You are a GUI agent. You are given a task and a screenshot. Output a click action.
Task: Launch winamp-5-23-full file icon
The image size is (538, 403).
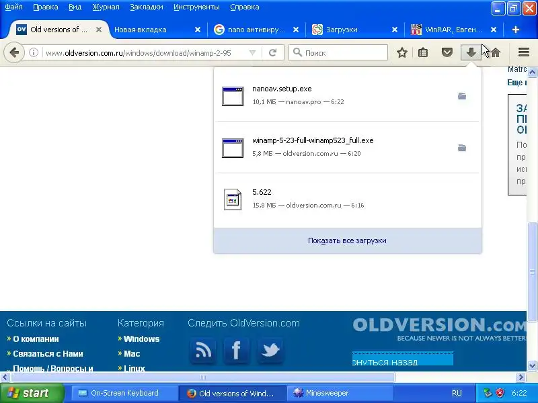pyautogui.click(x=233, y=148)
